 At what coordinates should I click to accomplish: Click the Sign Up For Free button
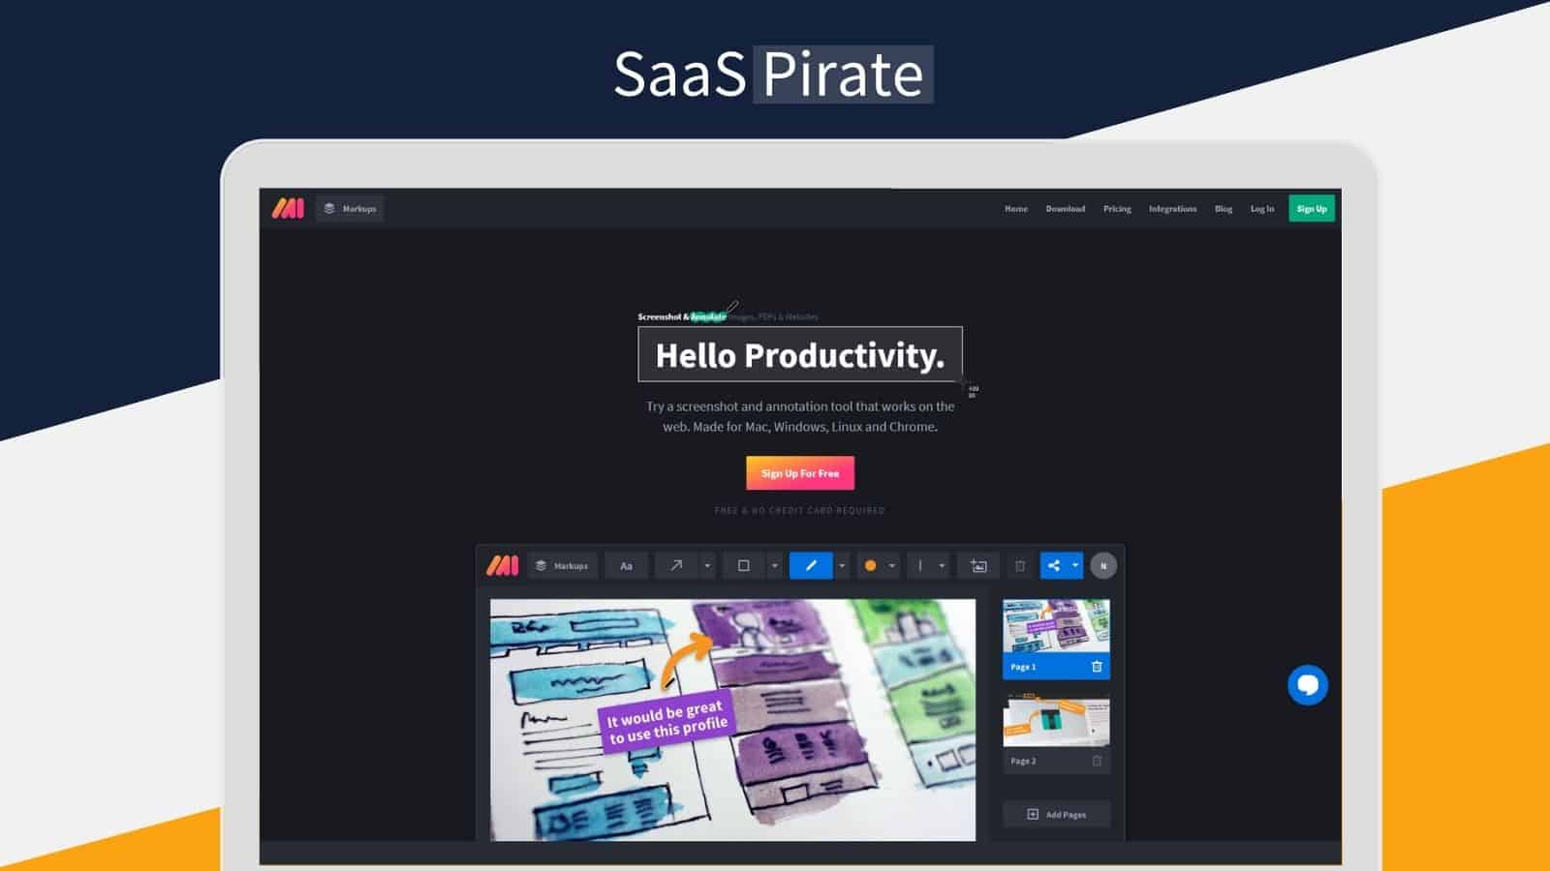(x=800, y=473)
